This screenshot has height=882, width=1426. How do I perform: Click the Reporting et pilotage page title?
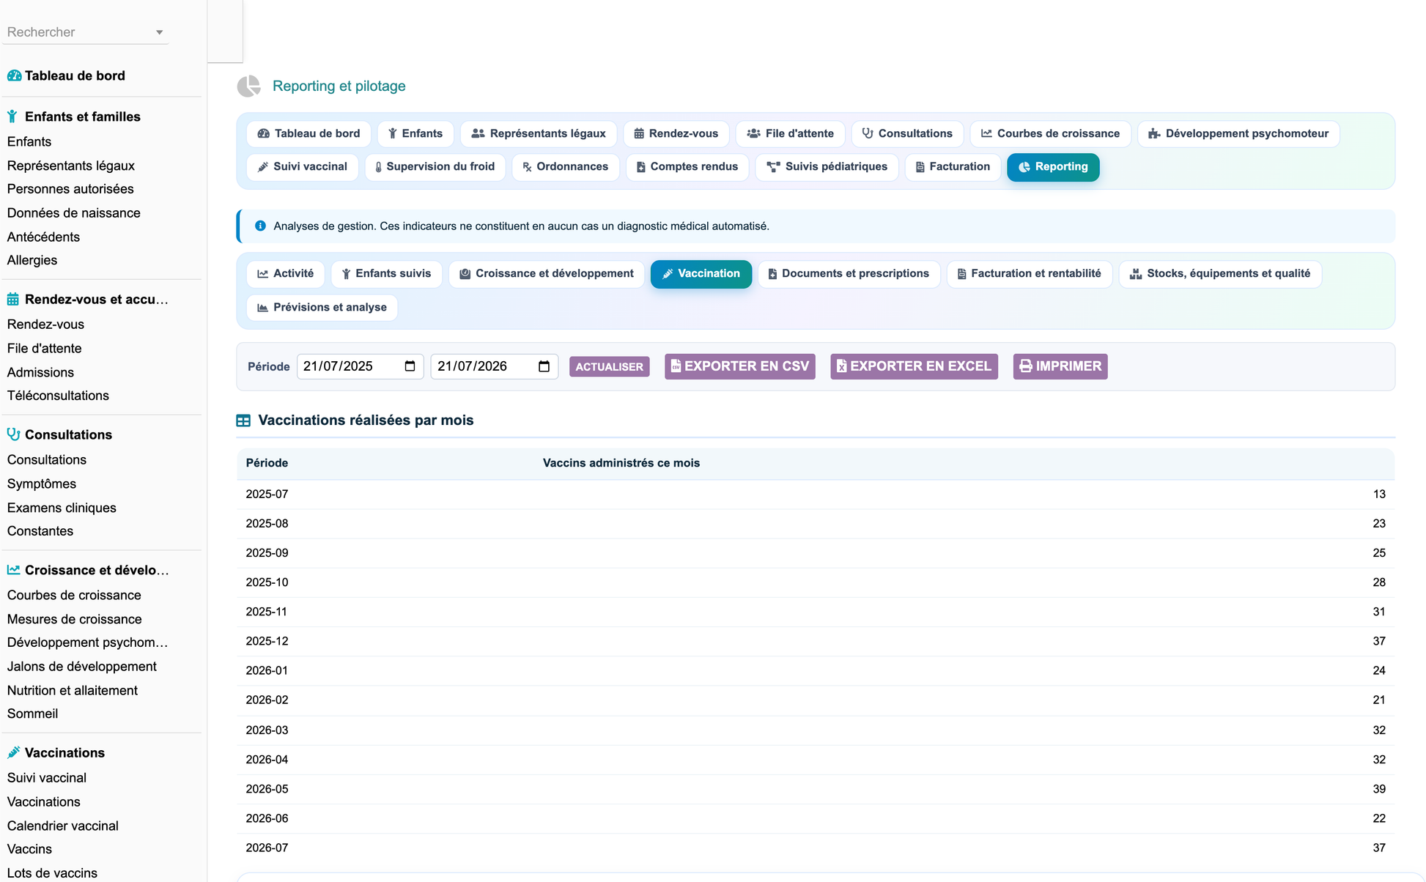(339, 86)
